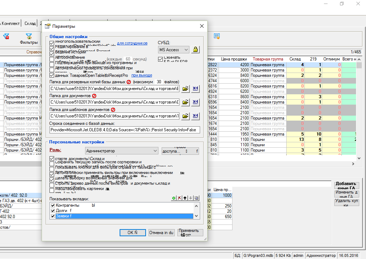Switch to the Склад tab
This screenshot has width=366, height=259.
30,23
